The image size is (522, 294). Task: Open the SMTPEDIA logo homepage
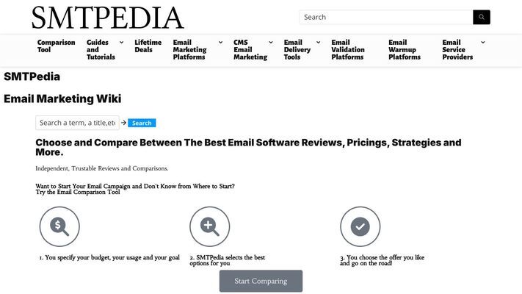pos(108,18)
